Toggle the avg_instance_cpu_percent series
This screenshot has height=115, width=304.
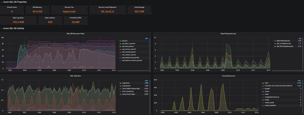pos(130,57)
